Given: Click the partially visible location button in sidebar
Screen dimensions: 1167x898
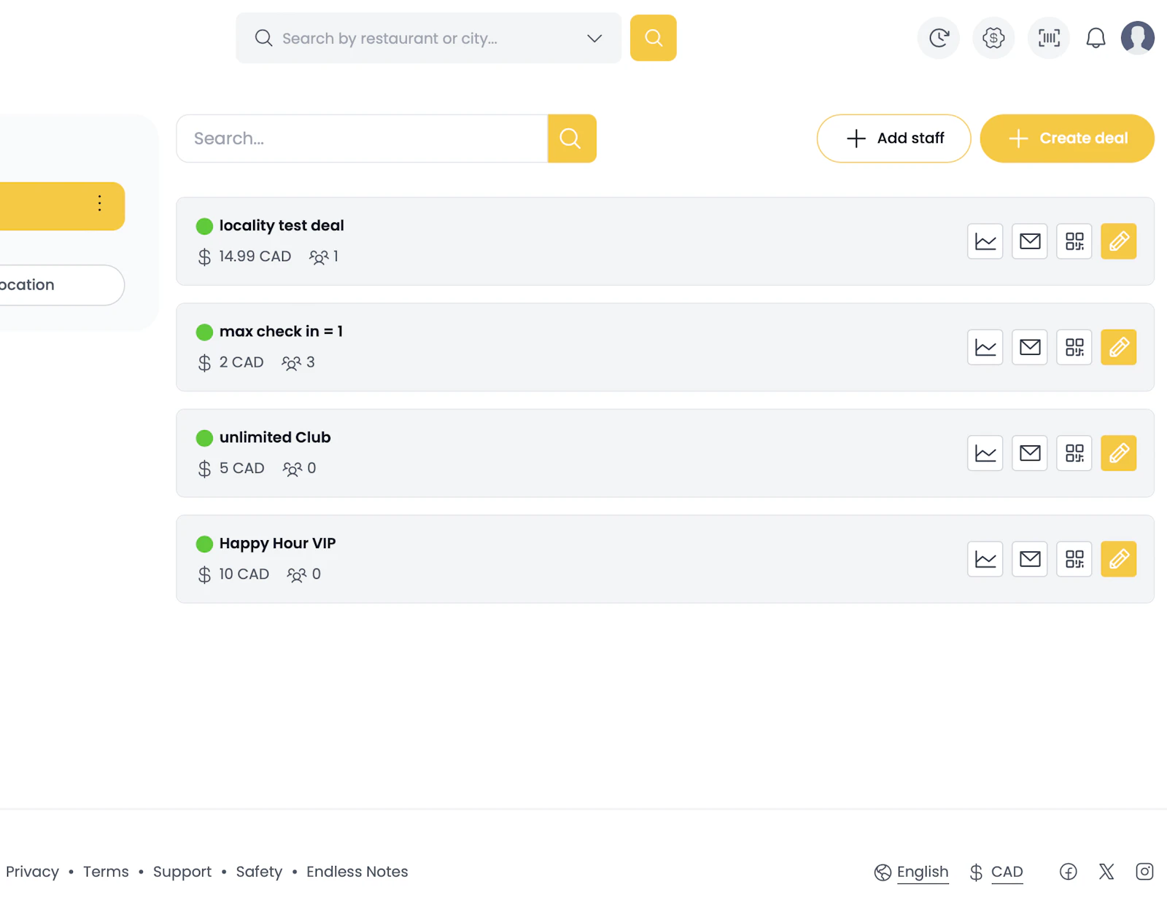Looking at the screenshot, I should (61, 285).
